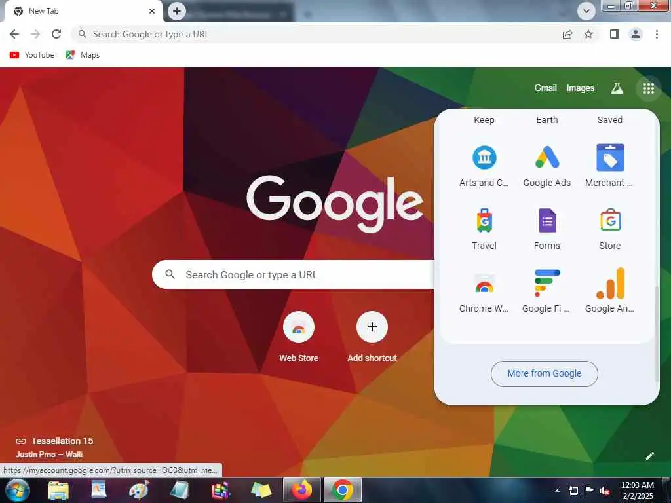This screenshot has height=503, width=671.
Task: Close the Google apps grid launcher
Action: [648, 88]
